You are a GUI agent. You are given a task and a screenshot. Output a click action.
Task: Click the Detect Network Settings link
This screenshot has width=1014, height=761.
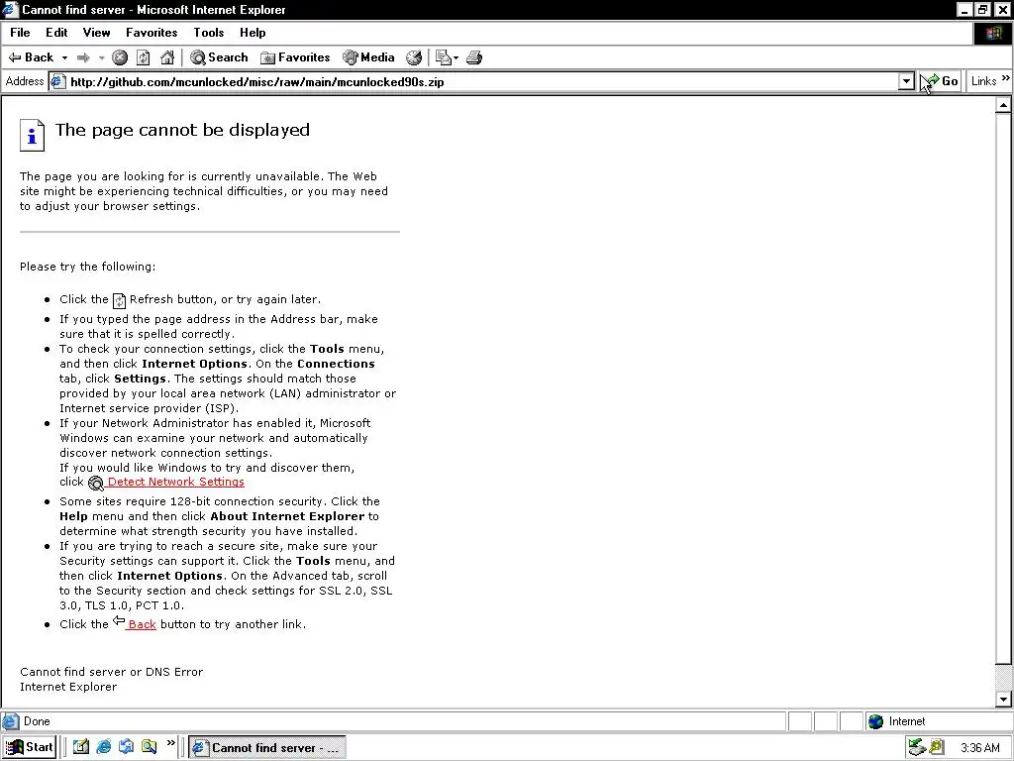[x=176, y=482]
